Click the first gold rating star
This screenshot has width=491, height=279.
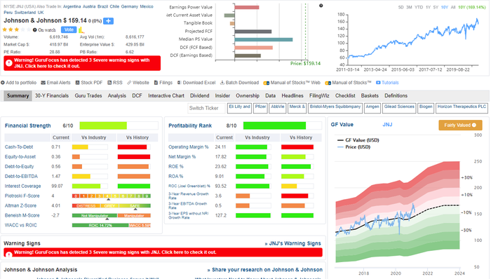click(x=5, y=29)
